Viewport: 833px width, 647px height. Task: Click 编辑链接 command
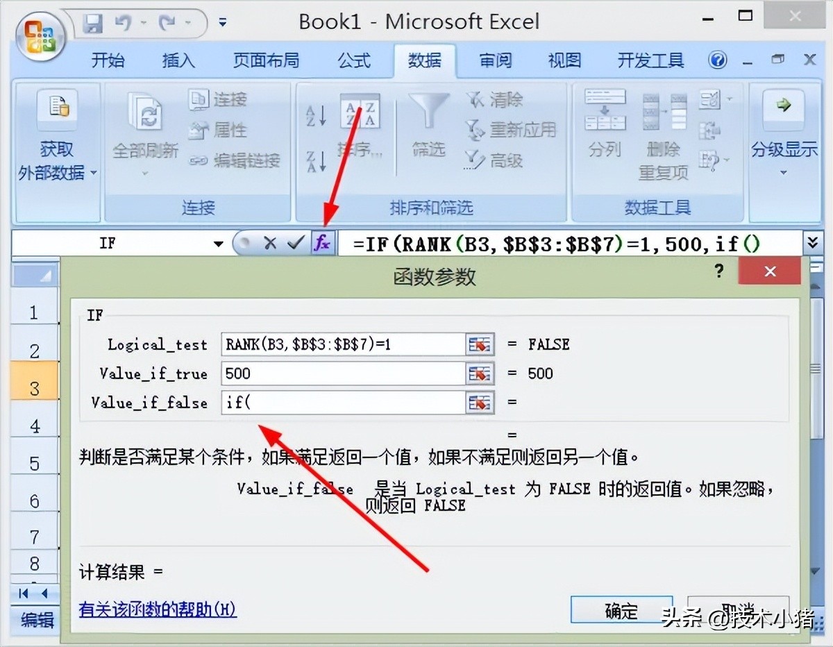(x=235, y=160)
